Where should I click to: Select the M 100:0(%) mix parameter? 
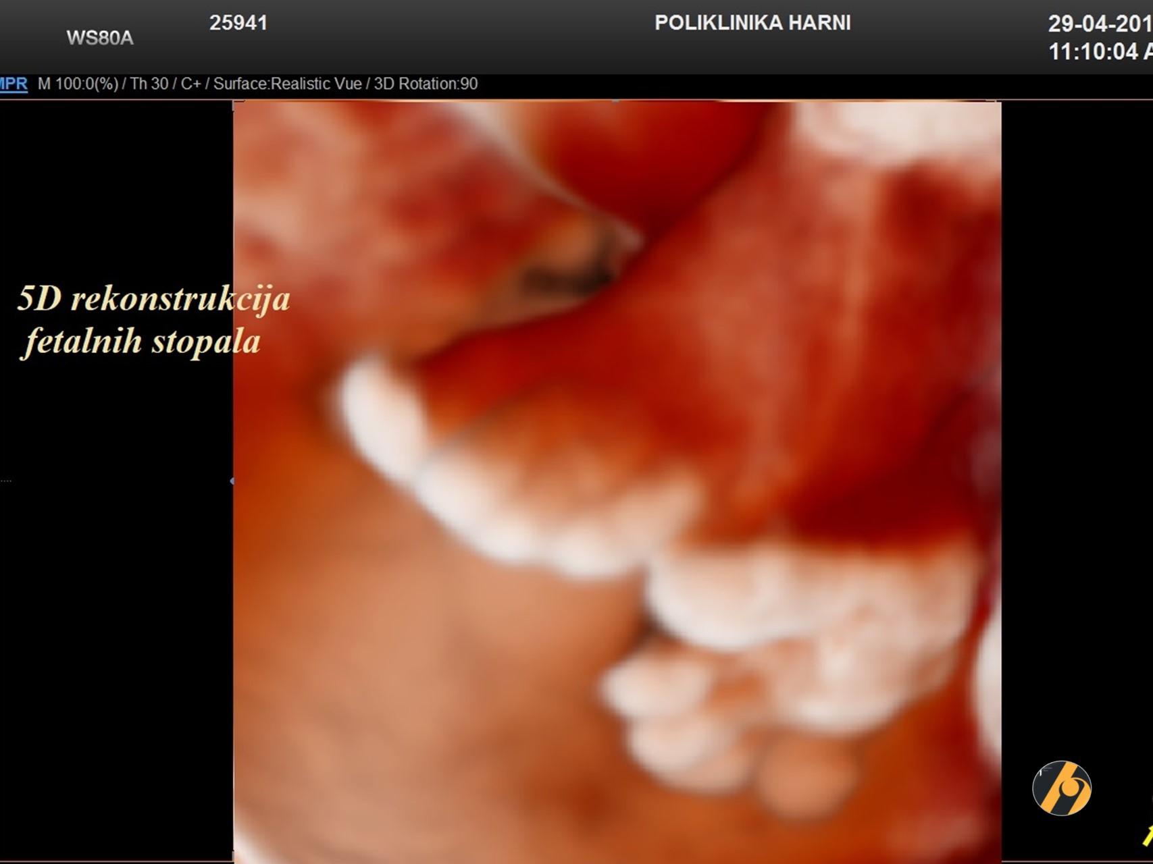(x=78, y=84)
